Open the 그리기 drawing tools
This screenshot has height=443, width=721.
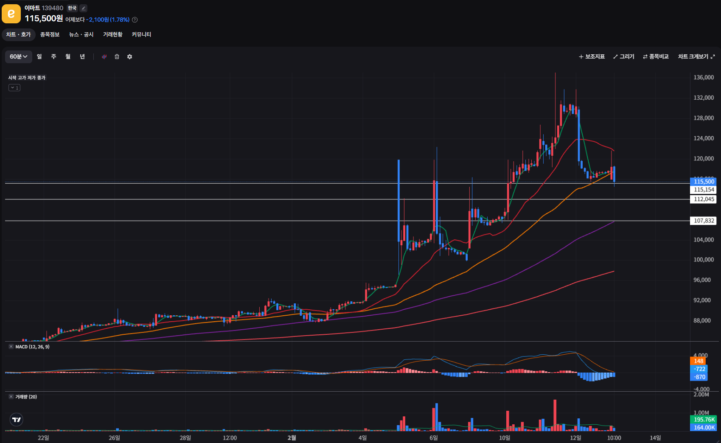coord(623,57)
